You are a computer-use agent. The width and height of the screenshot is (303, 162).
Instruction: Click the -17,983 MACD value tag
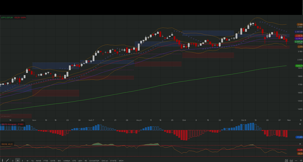click(x=299, y=137)
